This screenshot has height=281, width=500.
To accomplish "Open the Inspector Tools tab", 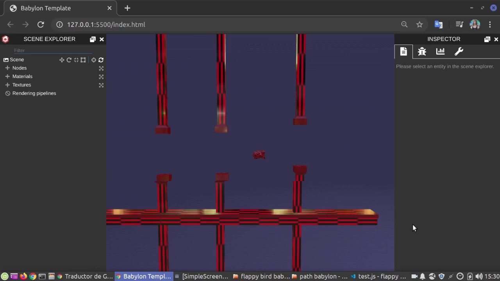I will 459,52.
